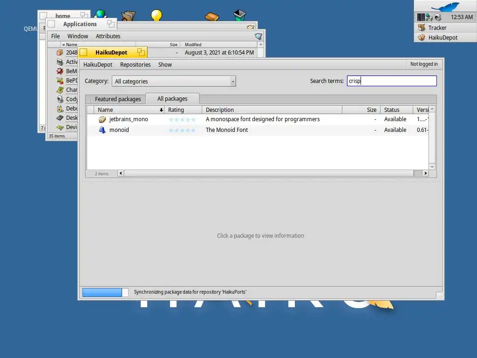Select the All packages tab
This screenshot has height=358, width=477.
[172, 99]
